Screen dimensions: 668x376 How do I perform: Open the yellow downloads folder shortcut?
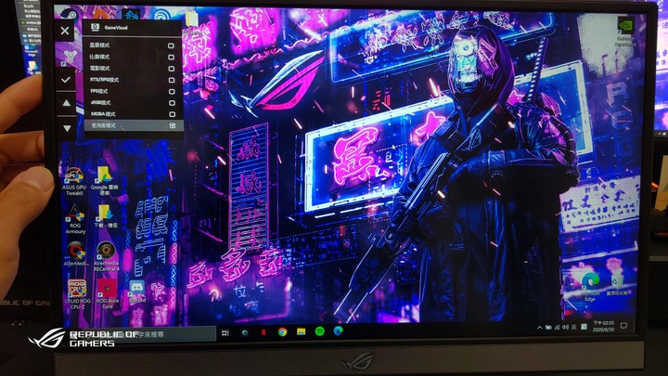105,216
